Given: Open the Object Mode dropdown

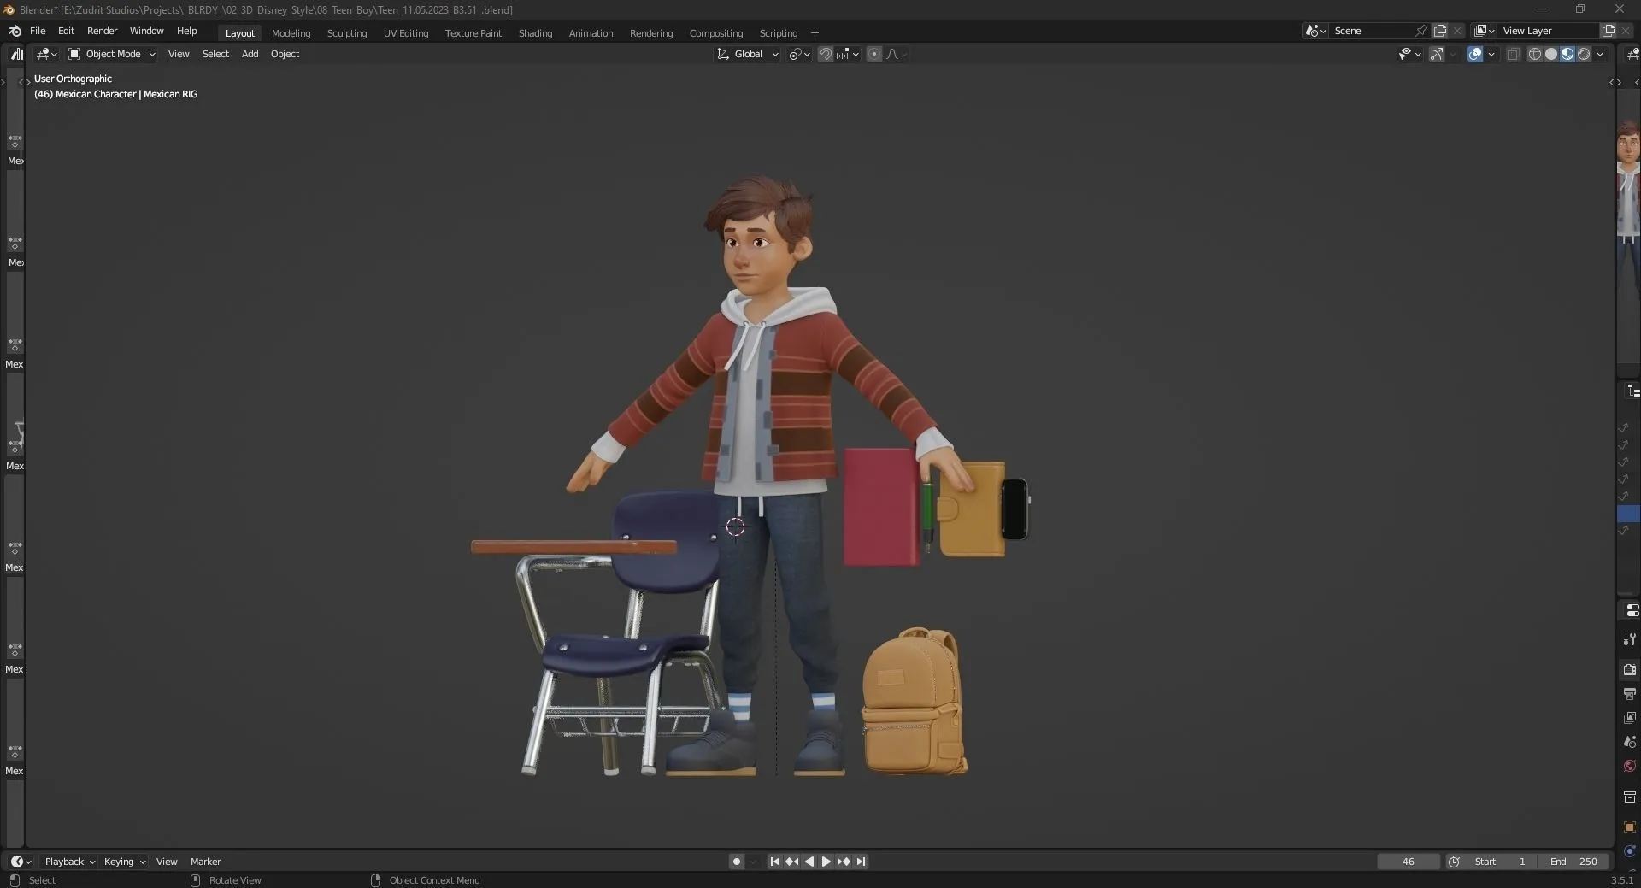Looking at the screenshot, I should pyautogui.click(x=111, y=54).
